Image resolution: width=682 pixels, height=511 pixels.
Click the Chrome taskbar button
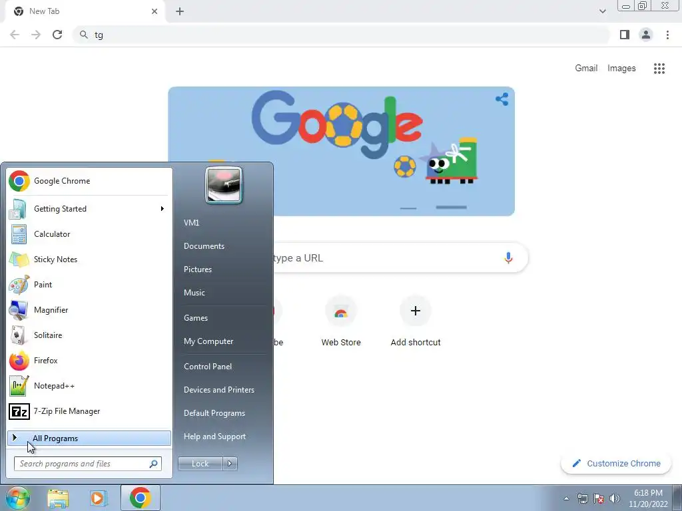tap(140, 498)
